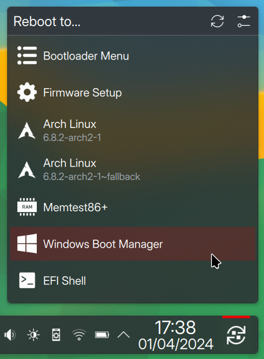Select the Bootloader Menu entry
This screenshot has height=359, width=264.
point(133,56)
